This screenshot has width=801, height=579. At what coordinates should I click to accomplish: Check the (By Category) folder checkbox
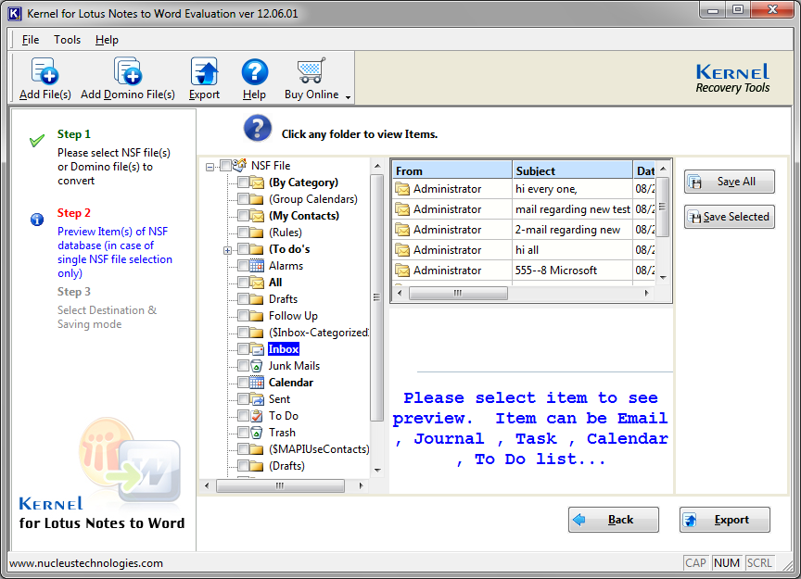point(243,183)
